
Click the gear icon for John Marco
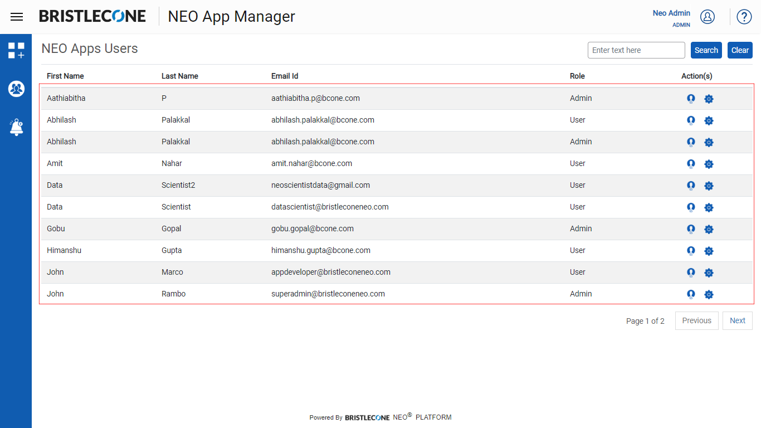click(709, 273)
